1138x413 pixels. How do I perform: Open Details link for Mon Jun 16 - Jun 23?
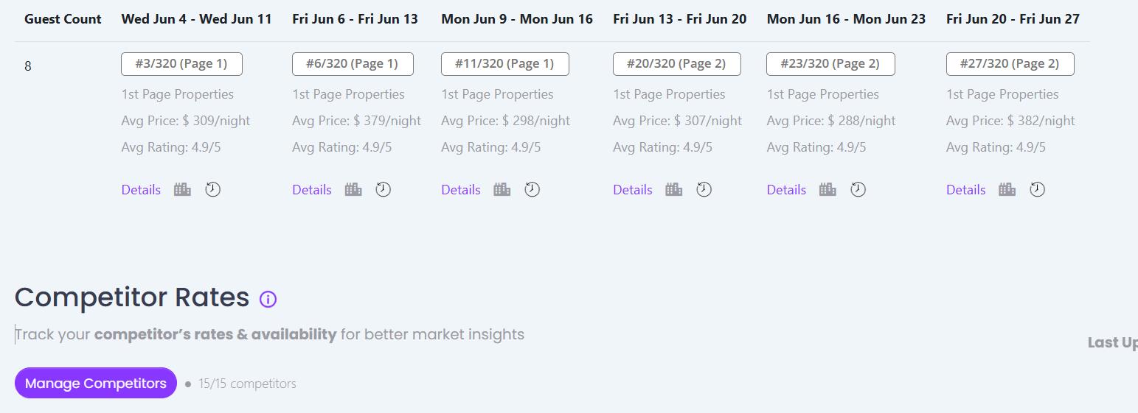coord(786,190)
